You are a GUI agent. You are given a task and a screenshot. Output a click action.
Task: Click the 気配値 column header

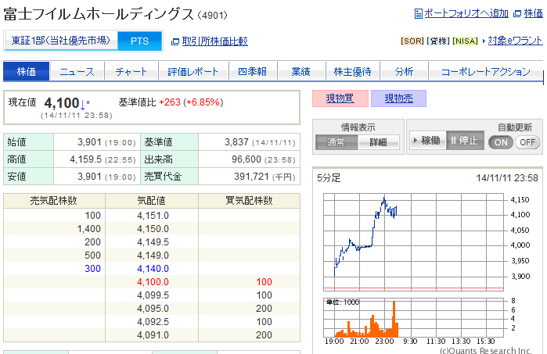point(151,201)
